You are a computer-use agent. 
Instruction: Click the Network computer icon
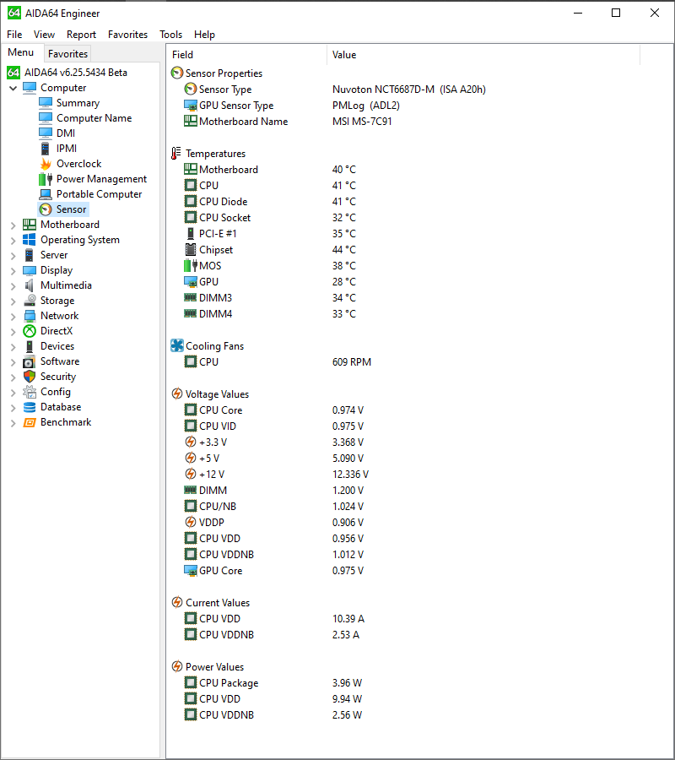[x=30, y=316]
